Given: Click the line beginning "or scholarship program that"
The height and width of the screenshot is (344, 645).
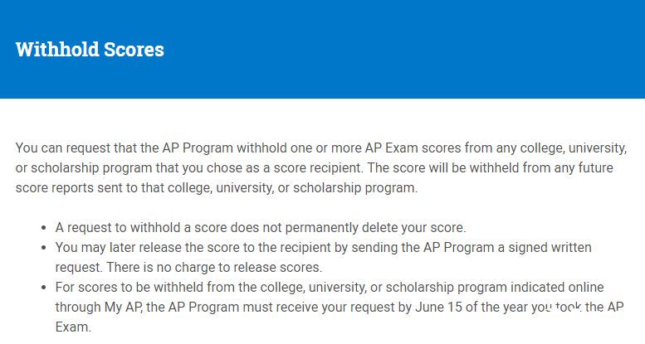Looking at the screenshot, I should (315, 167).
